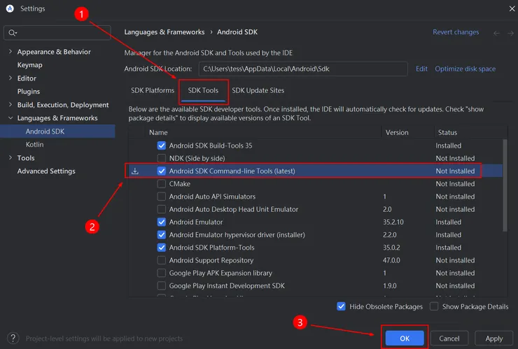Enable Show Package Details checkbox
This screenshot has height=349, width=518.
point(434,306)
